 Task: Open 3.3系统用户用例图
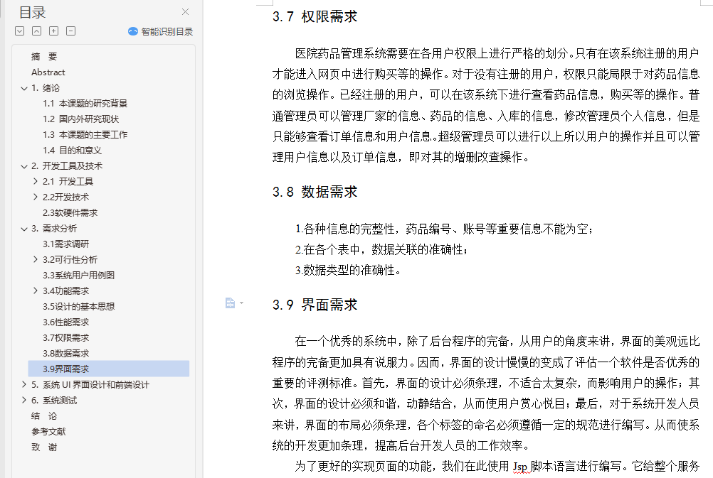[x=79, y=275]
